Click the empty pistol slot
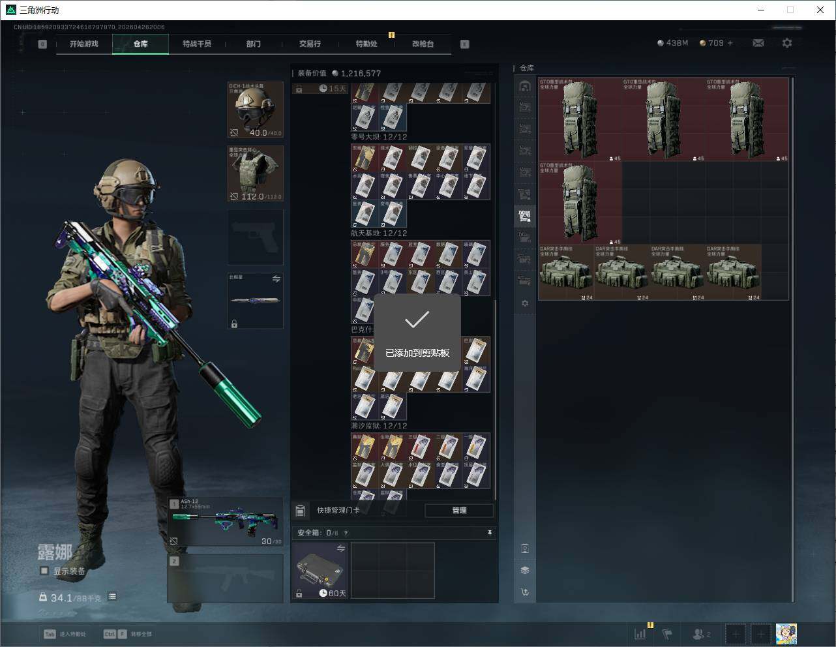Viewport: 836px width, 647px height. click(x=255, y=237)
